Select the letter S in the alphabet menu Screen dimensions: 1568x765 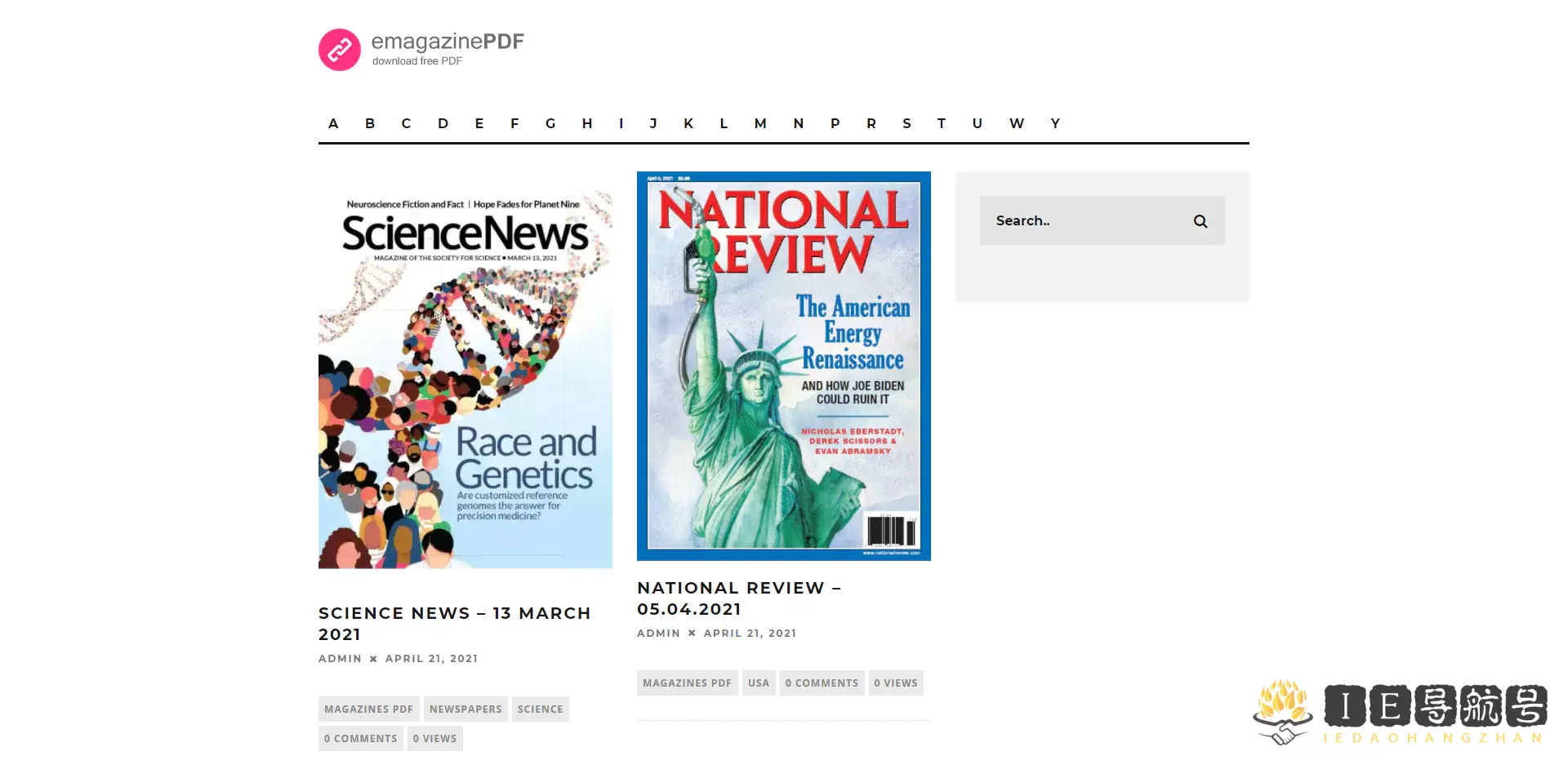coord(906,123)
